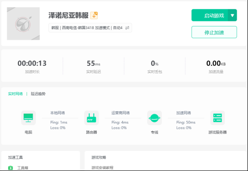
Task: Click the 游戏服务器 label text
Action: [x=218, y=132]
